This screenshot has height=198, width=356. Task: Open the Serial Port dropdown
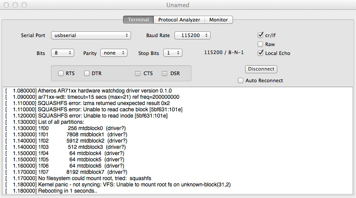(x=91, y=35)
